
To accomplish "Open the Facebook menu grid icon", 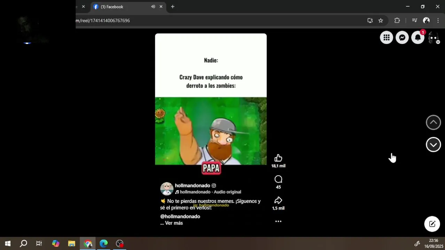I will pos(387,37).
